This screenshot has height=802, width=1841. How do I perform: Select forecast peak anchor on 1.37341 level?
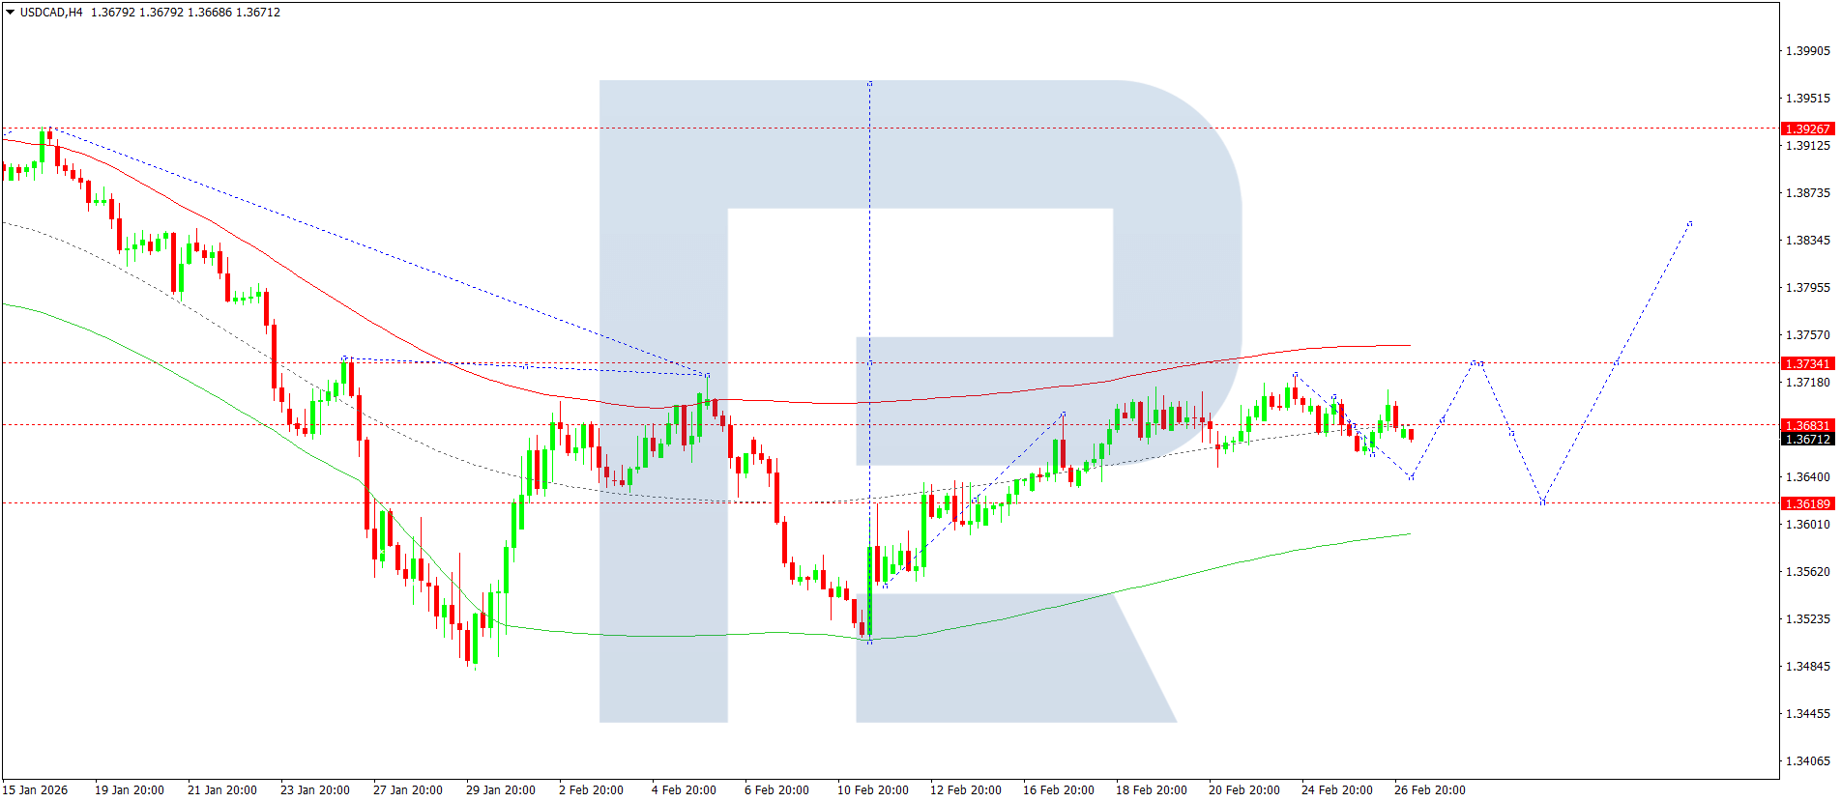1476,363
